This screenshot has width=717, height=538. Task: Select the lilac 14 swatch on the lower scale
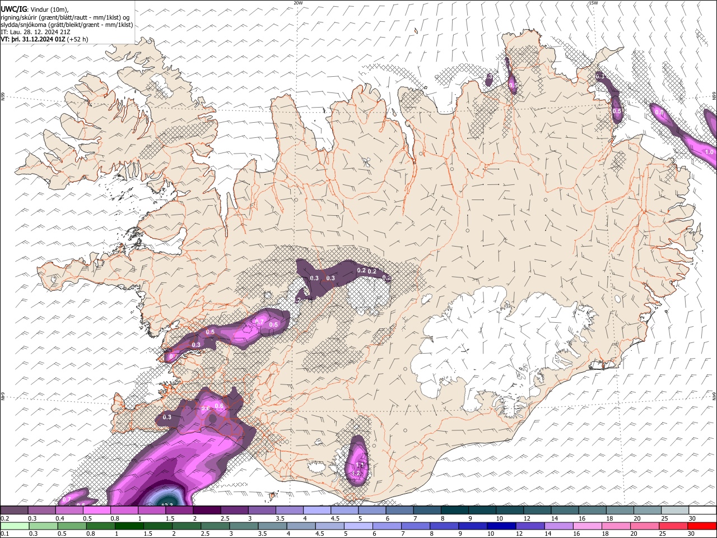coord(558,526)
